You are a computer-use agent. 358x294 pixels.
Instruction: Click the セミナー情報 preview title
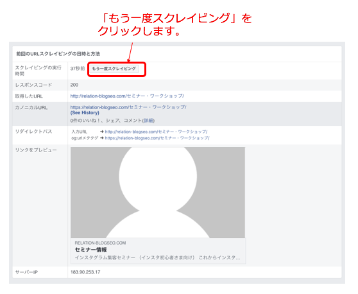pyautogui.click(x=90, y=250)
